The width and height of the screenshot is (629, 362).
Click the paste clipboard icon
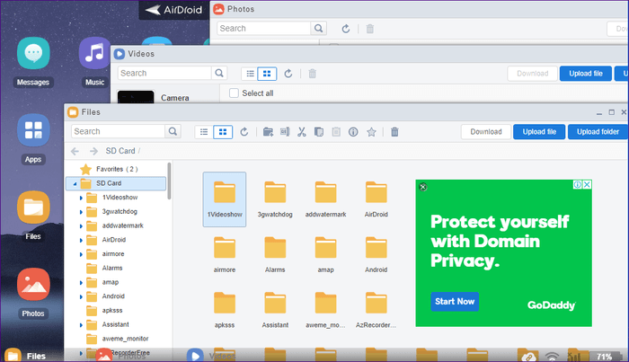click(336, 132)
